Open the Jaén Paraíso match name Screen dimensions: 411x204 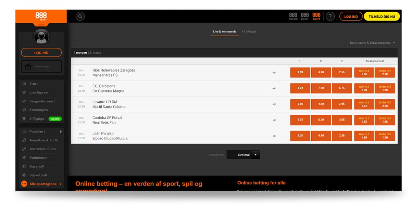tap(103, 133)
